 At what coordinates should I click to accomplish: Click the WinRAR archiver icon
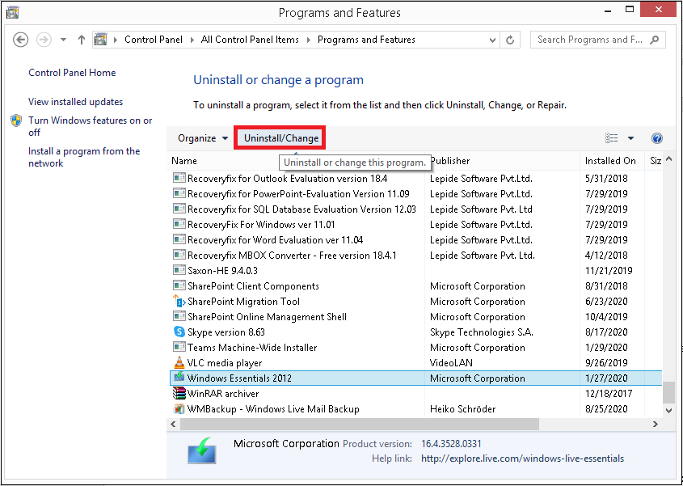coord(179,393)
